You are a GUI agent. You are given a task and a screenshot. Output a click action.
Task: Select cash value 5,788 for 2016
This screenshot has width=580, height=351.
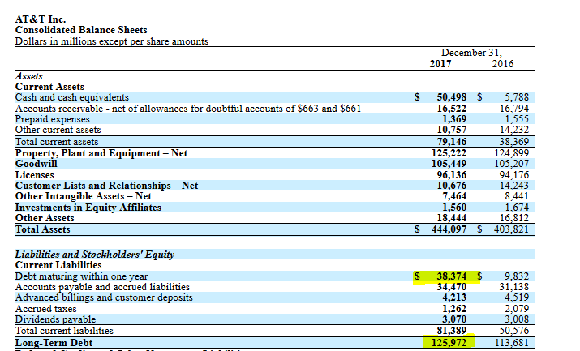[x=517, y=97]
